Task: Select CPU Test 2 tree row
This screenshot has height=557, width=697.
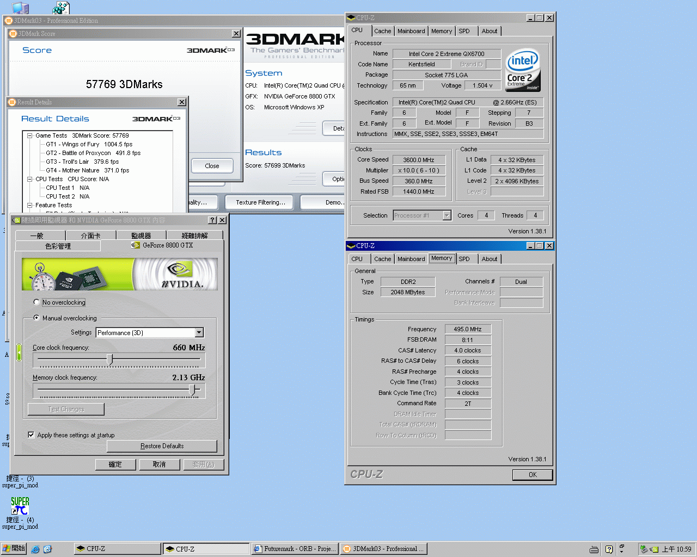Action: (68, 196)
